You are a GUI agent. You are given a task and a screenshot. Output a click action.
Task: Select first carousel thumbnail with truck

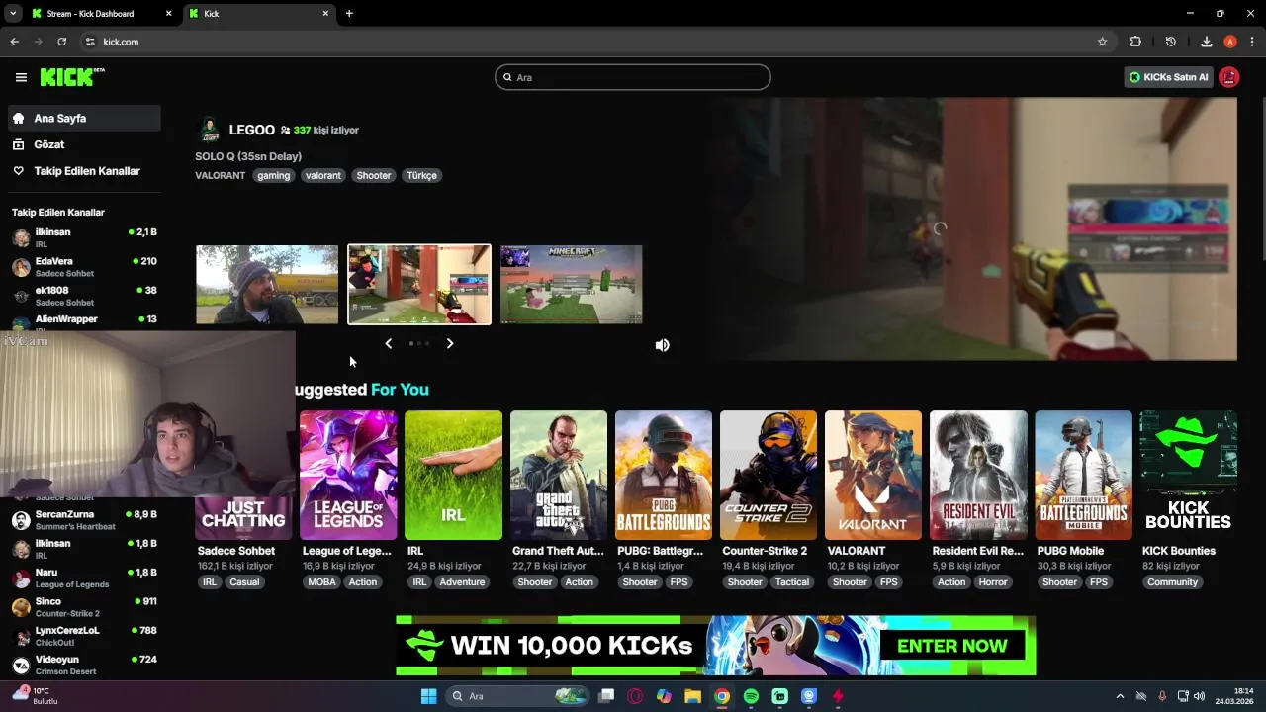[267, 285]
